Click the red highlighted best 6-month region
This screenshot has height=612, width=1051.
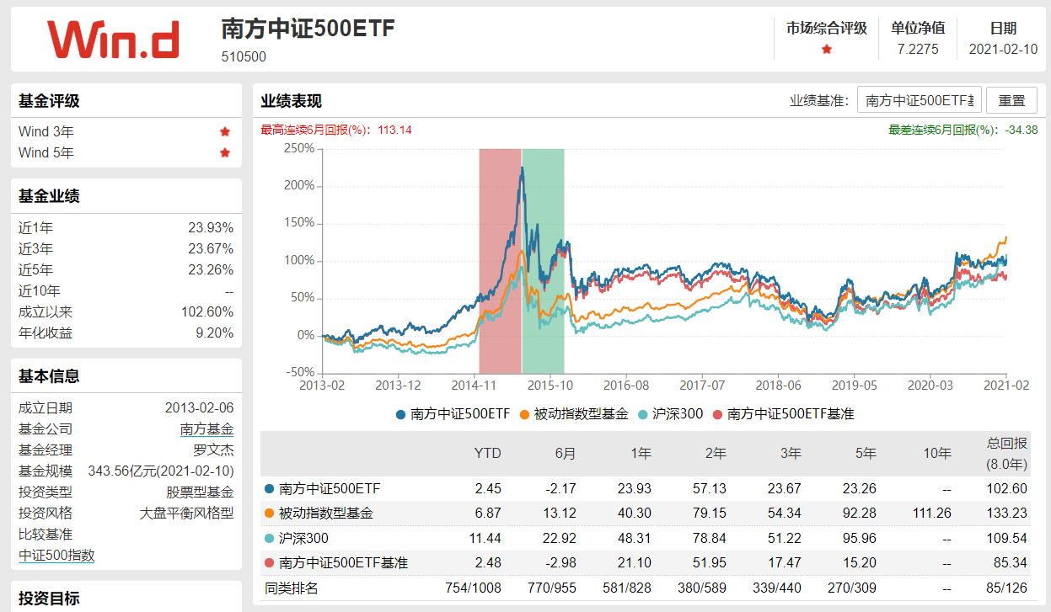[x=500, y=260]
